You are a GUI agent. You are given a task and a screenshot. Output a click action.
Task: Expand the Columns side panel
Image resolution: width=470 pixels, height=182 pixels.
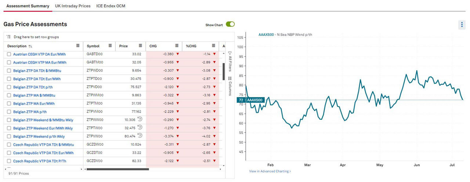[x=230, y=86]
